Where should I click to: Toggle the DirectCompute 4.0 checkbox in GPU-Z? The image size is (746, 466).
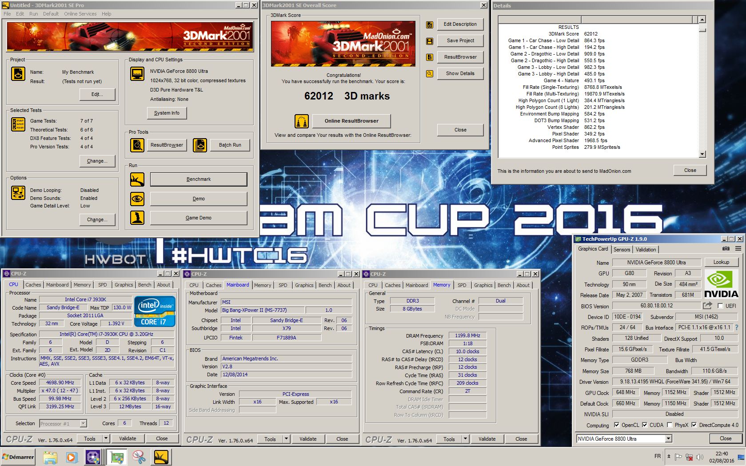click(x=694, y=425)
